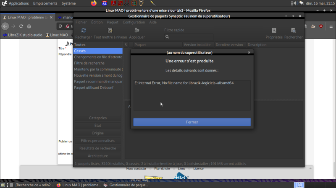
Task: Click the Firefox back button
Action: tap(5, 26)
